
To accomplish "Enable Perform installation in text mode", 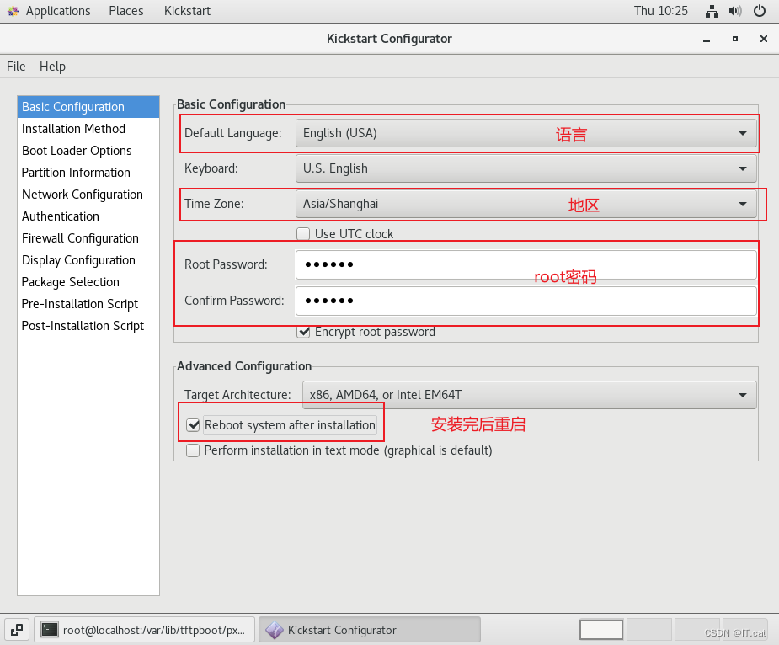I will (x=194, y=450).
